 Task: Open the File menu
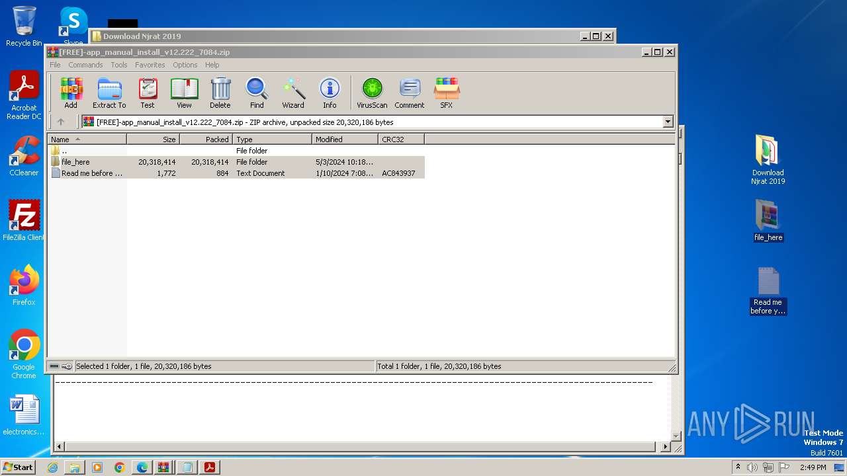pyautogui.click(x=55, y=65)
